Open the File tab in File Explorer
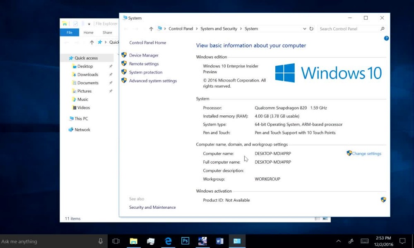 tap(70, 33)
